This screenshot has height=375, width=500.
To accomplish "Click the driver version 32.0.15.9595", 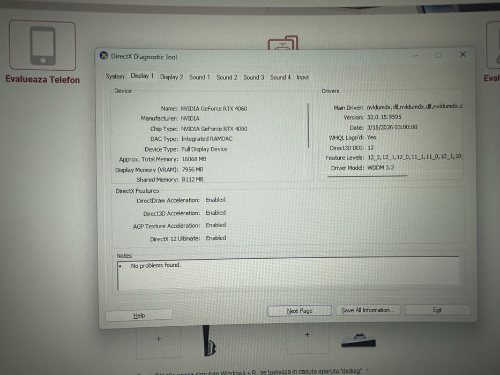I will coord(384,117).
